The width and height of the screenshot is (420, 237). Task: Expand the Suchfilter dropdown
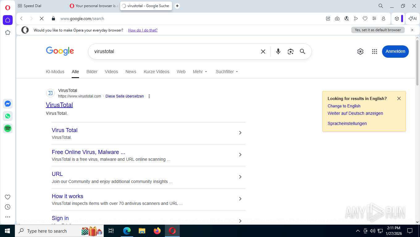[x=227, y=72]
